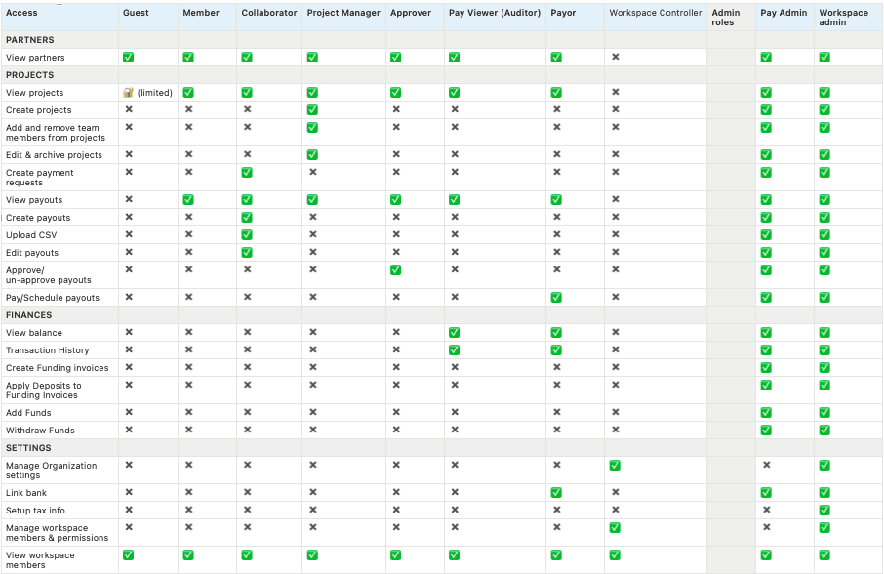Click Collaborator's checkmark in the Upload CSV row
Image resolution: width=884 pixels, height=574 pixels.
(x=247, y=235)
